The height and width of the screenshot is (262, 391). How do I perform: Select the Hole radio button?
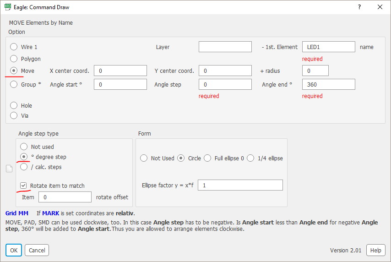(14, 105)
